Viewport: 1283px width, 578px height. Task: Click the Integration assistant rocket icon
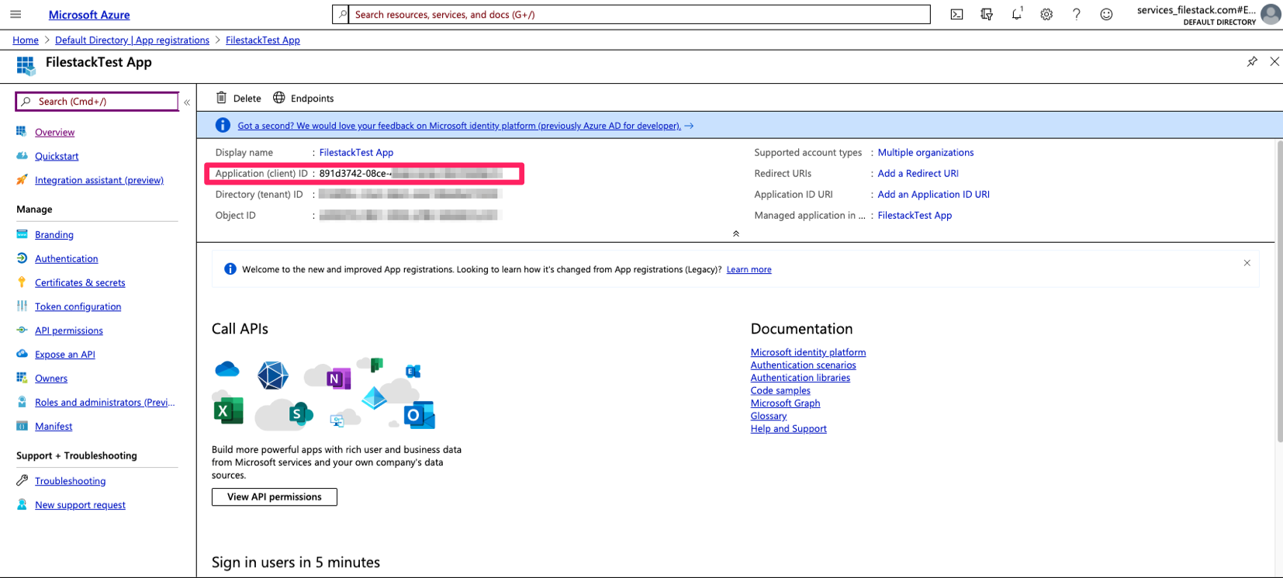click(x=22, y=180)
